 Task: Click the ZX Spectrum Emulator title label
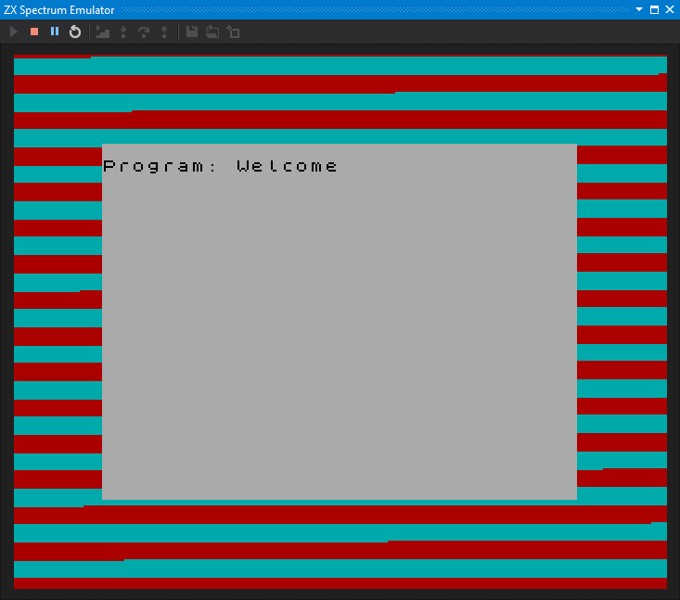point(59,10)
